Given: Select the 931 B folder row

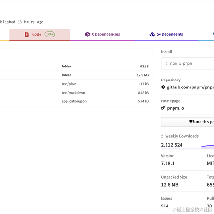Looking at the screenshot, I should point(76,67).
